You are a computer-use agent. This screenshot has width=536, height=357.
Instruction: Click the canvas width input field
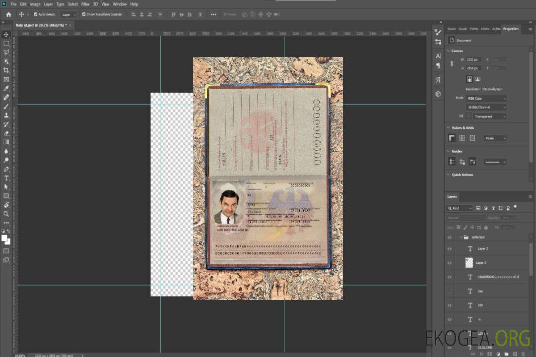point(473,59)
